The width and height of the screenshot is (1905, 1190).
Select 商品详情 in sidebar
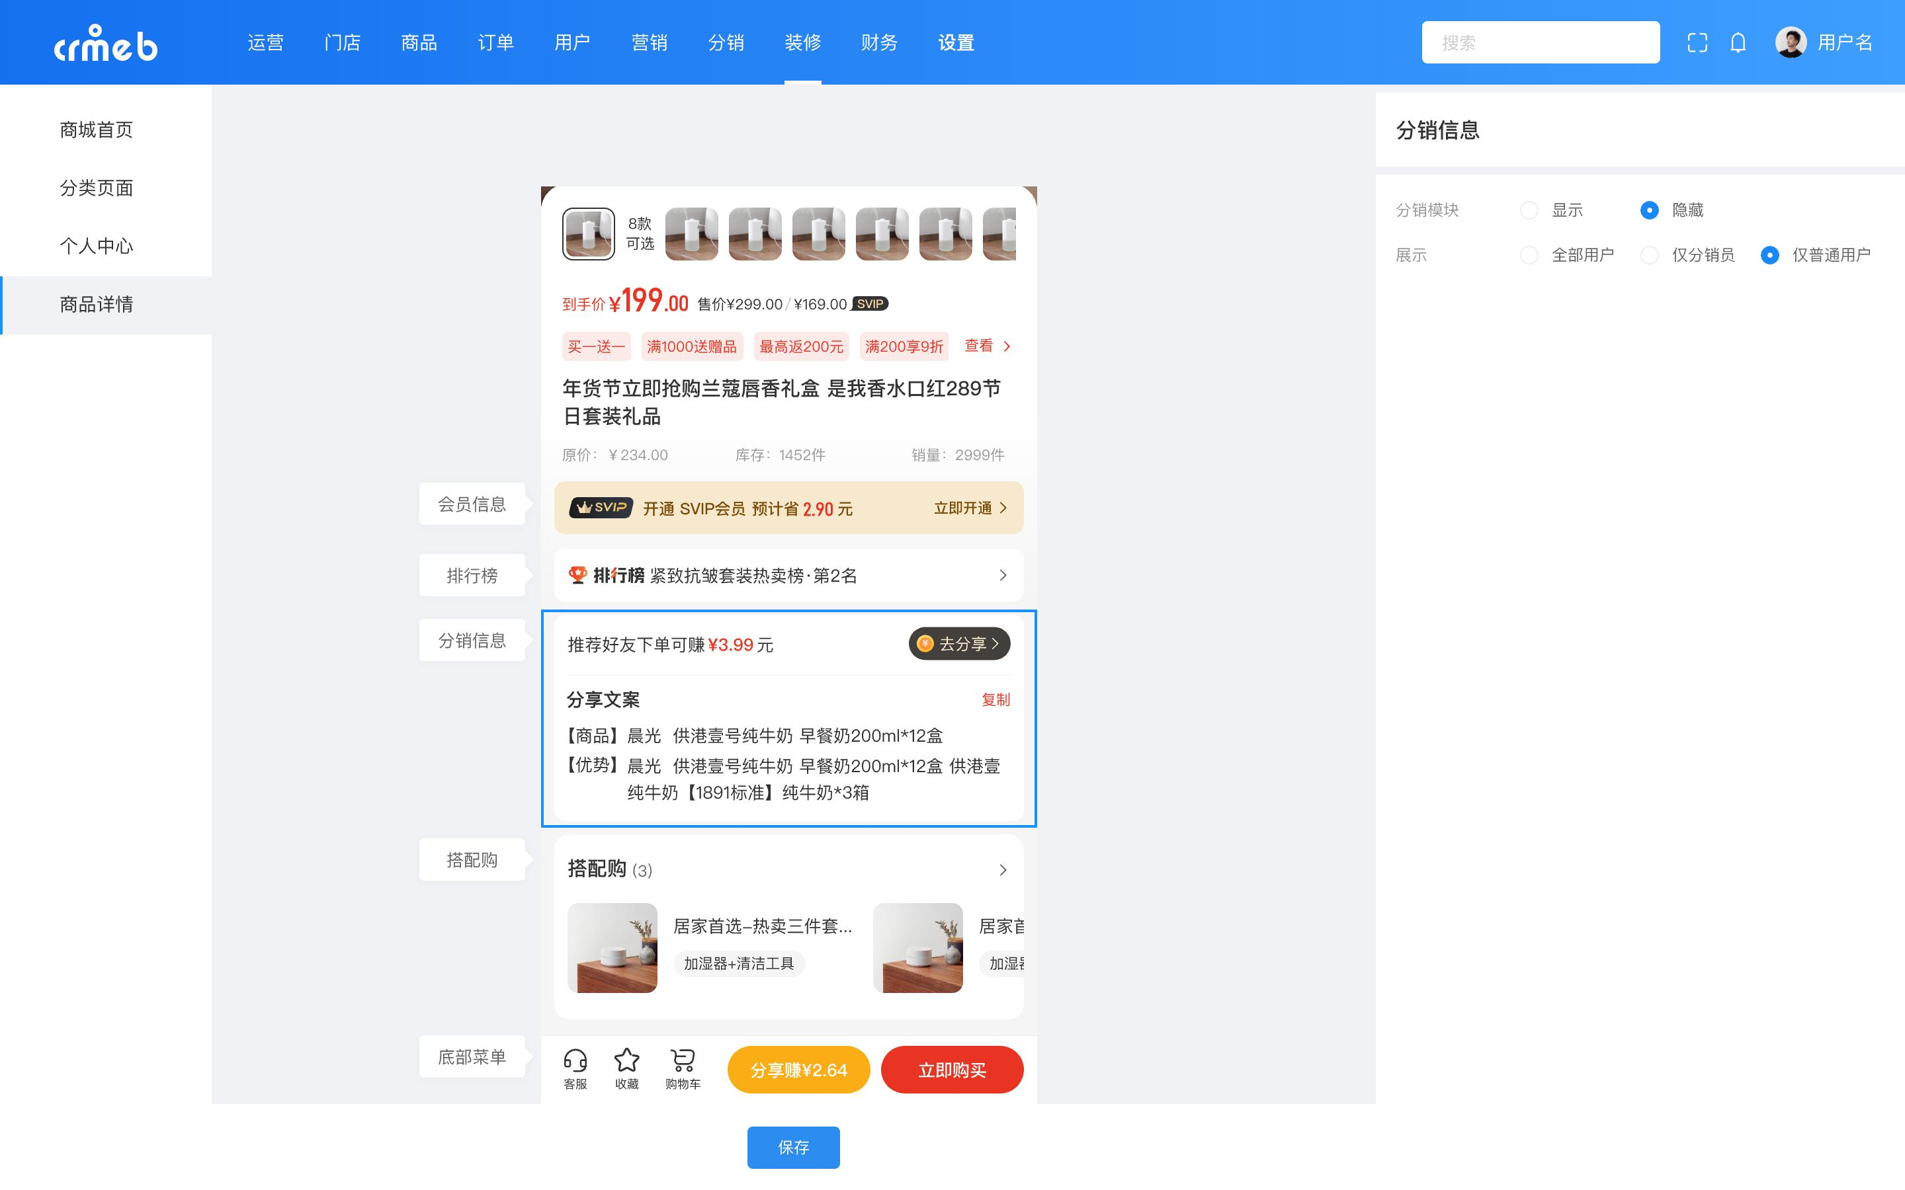[x=105, y=305]
